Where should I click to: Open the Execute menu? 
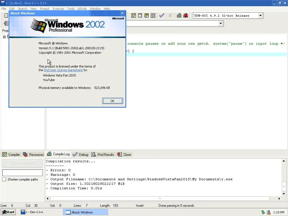coord(58,9)
